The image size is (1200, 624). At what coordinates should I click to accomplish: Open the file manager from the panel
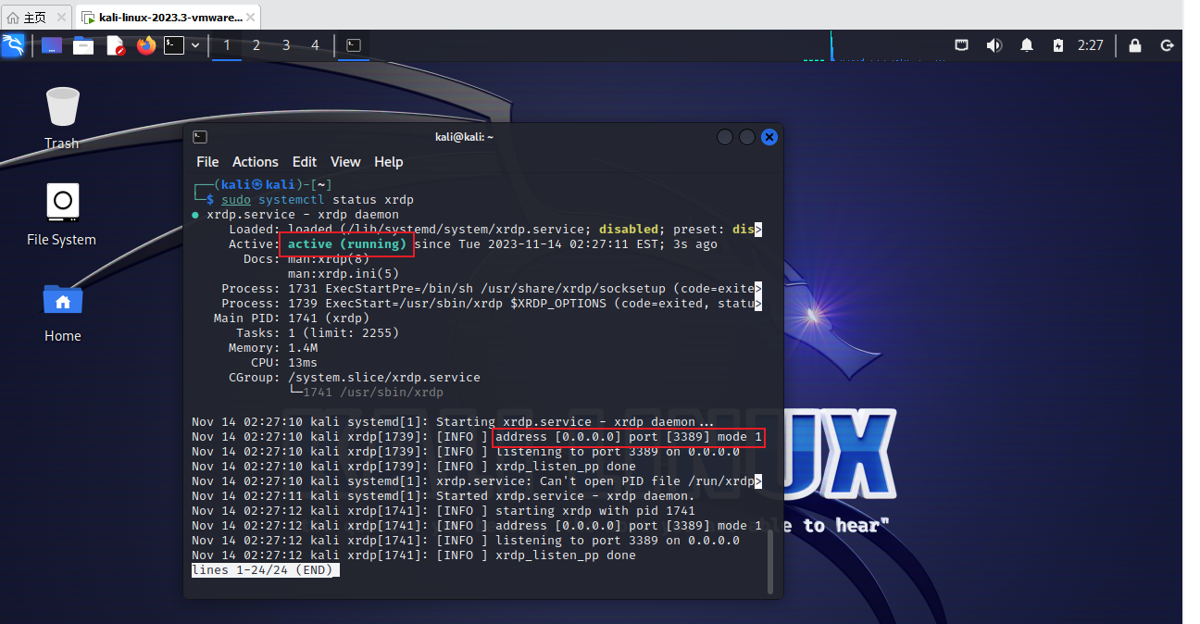coord(83,45)
